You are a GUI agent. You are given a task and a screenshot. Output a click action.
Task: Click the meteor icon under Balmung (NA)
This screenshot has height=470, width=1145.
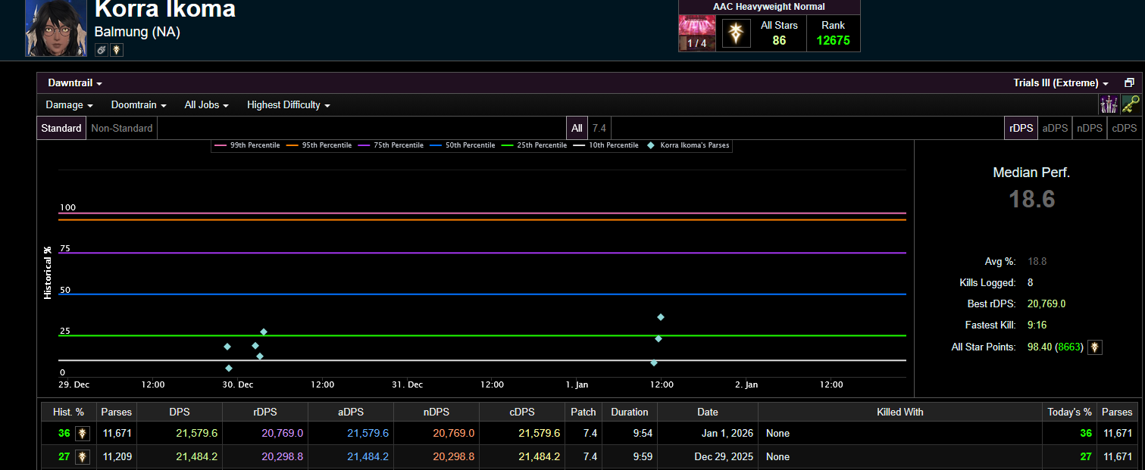(102, 50)
